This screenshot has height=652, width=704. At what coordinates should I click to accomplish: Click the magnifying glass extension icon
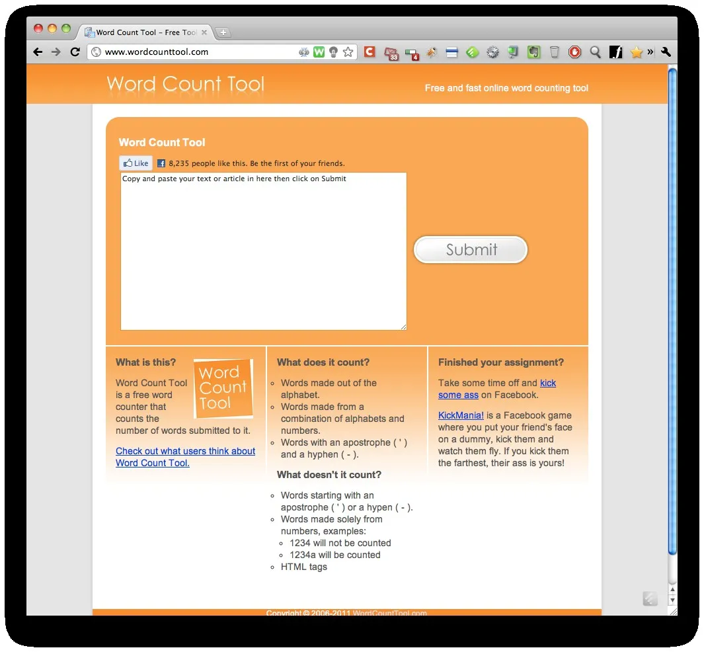click(596, 52)
